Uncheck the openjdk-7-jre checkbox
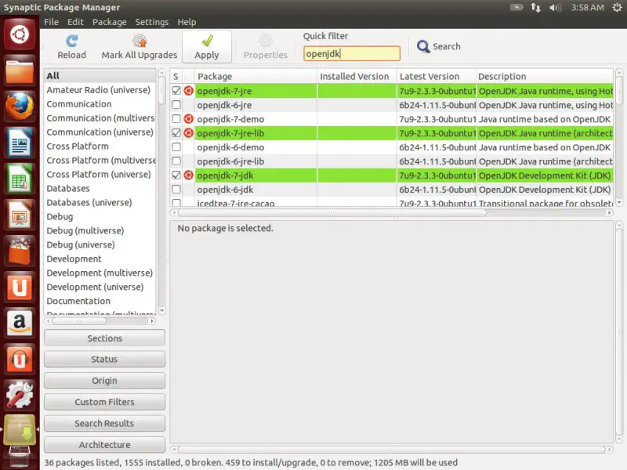The image size is (627, 470). click(x=176, y=91)
